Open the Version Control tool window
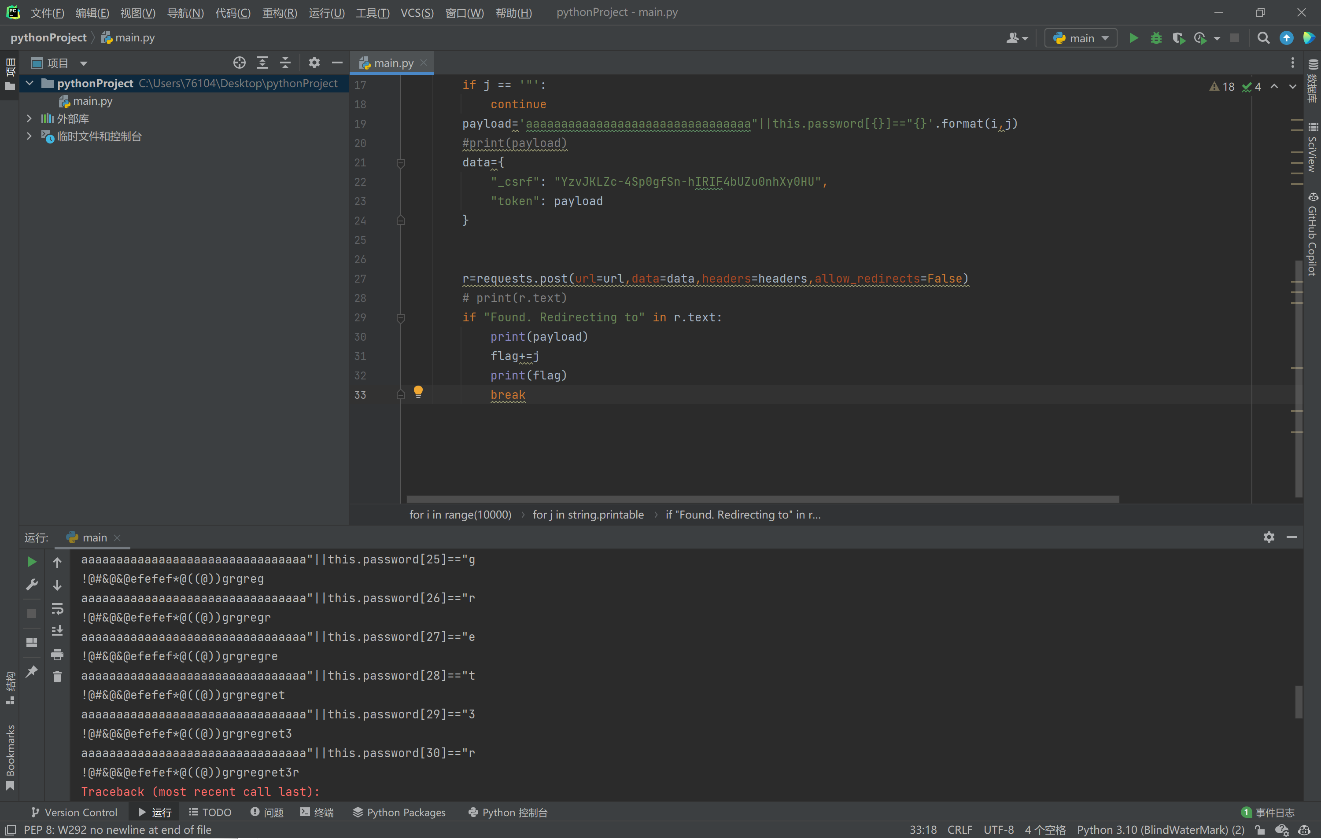The width and height of the screenshot is (1321, 839). (x=74, y=813)
